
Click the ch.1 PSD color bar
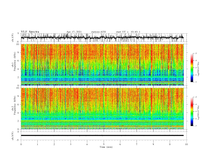point(192,68)
